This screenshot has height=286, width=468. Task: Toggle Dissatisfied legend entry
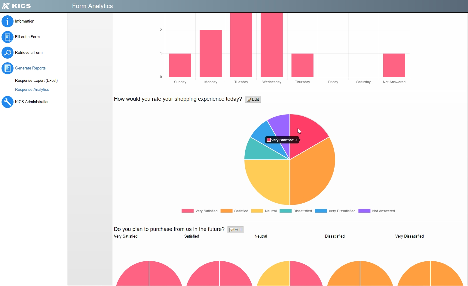pos(296,211)
